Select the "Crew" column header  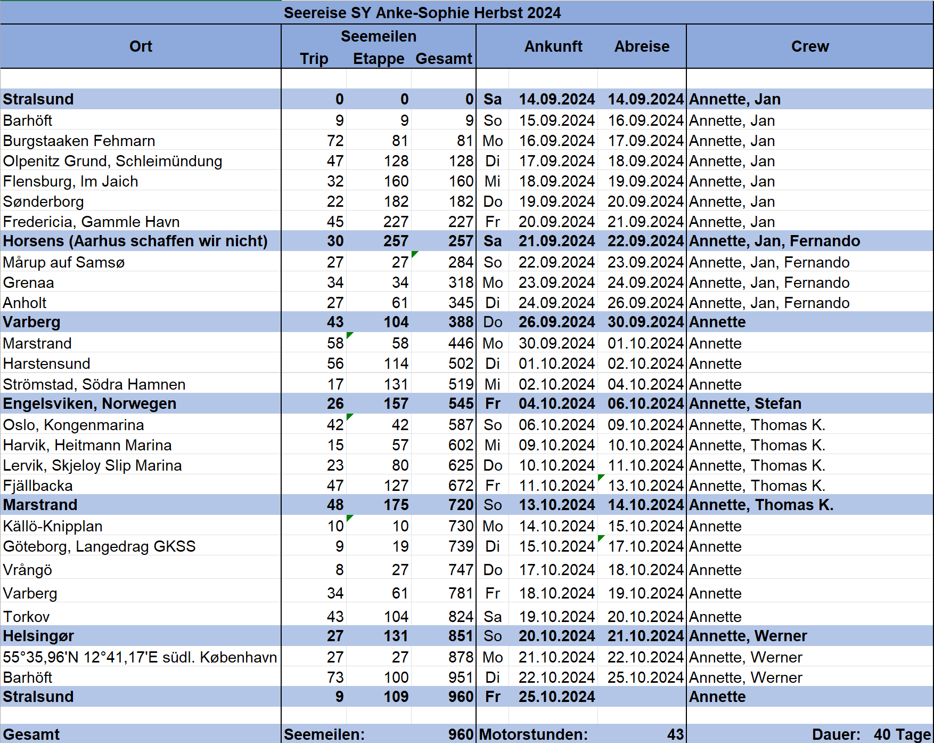point(809,46)
